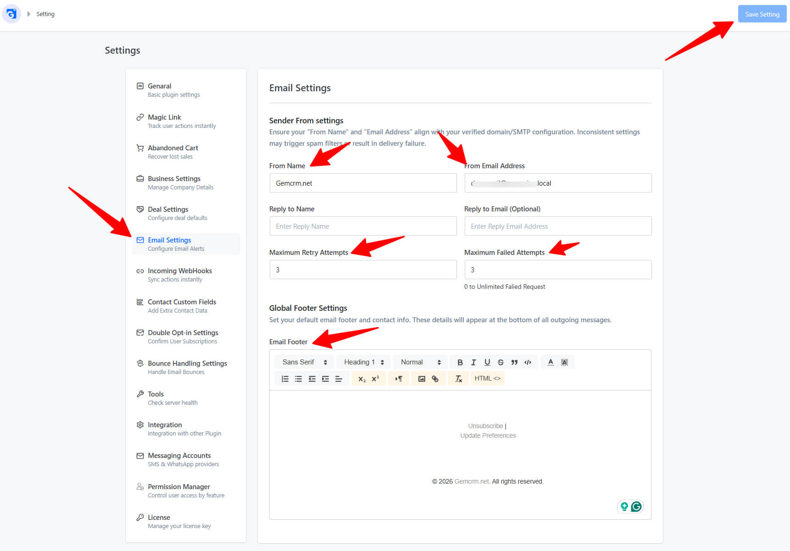Clear text formatting in the footer editor
Screen dimensions: 790x551
point(458,379)
